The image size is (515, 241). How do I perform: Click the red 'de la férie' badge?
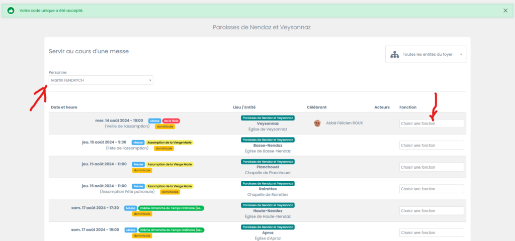[171, 120]
